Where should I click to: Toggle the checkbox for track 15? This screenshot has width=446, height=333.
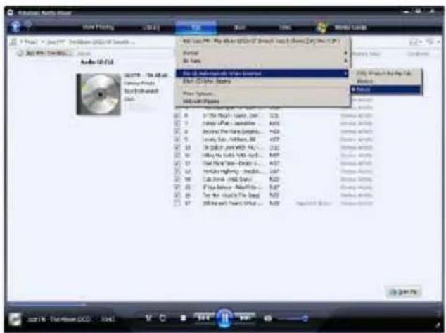(177, 187)
